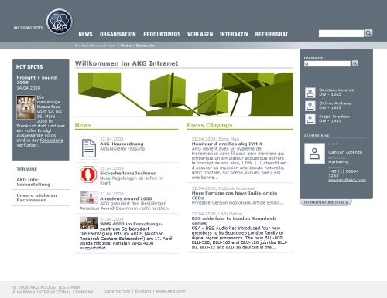387x298 pixels.
Task: Open BSS adds four to London Soundweb
Action: point(234,221)
